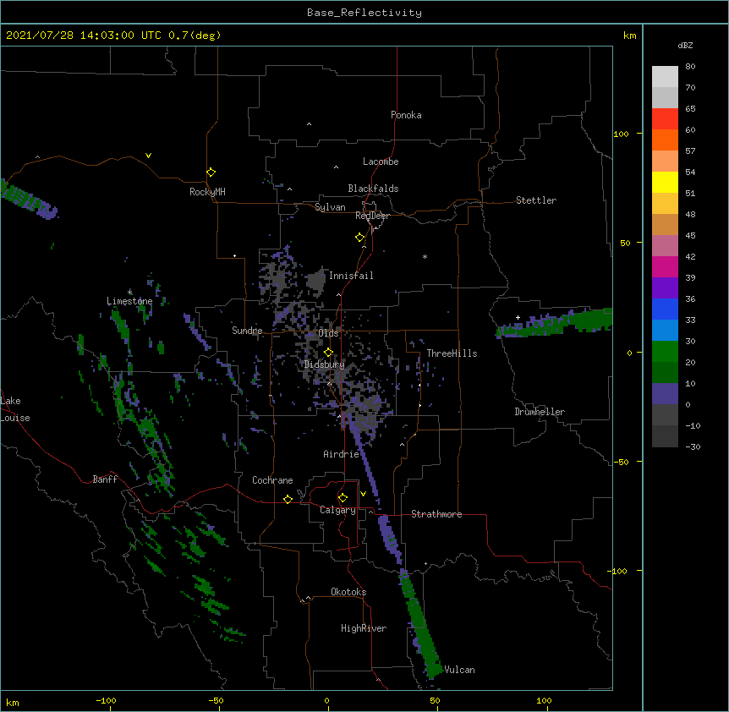Click yellow diamond marker above RockyMH label
729x712 pixels.
pos(211,173)
